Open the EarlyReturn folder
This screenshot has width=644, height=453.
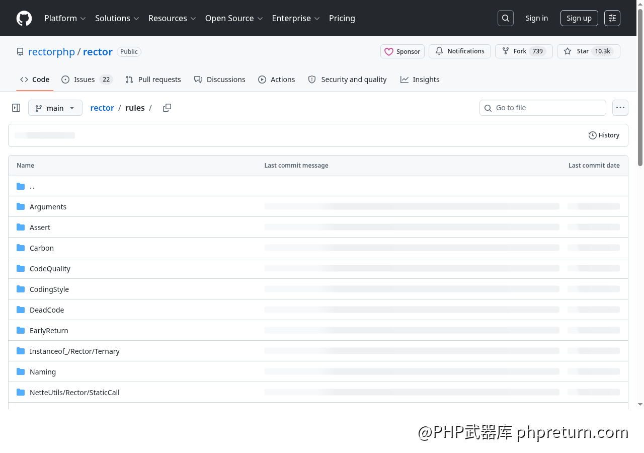(49, 331)
